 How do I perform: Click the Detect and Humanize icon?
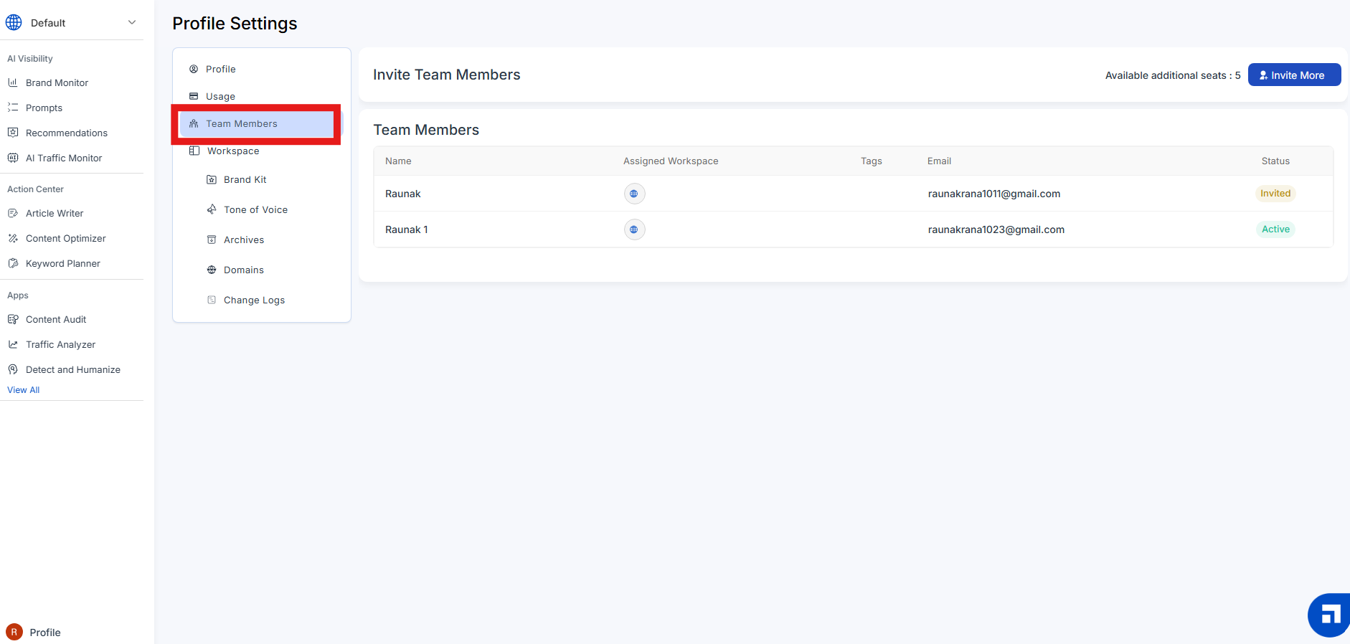pos(13,369)
